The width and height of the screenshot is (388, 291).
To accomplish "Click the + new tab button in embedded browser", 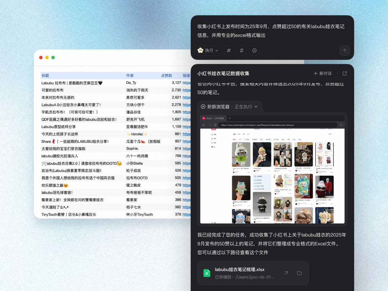I will coord(229,119).
